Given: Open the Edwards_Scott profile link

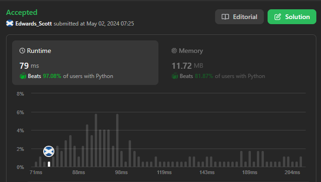Looking at the screenshot, I should 33,24.
